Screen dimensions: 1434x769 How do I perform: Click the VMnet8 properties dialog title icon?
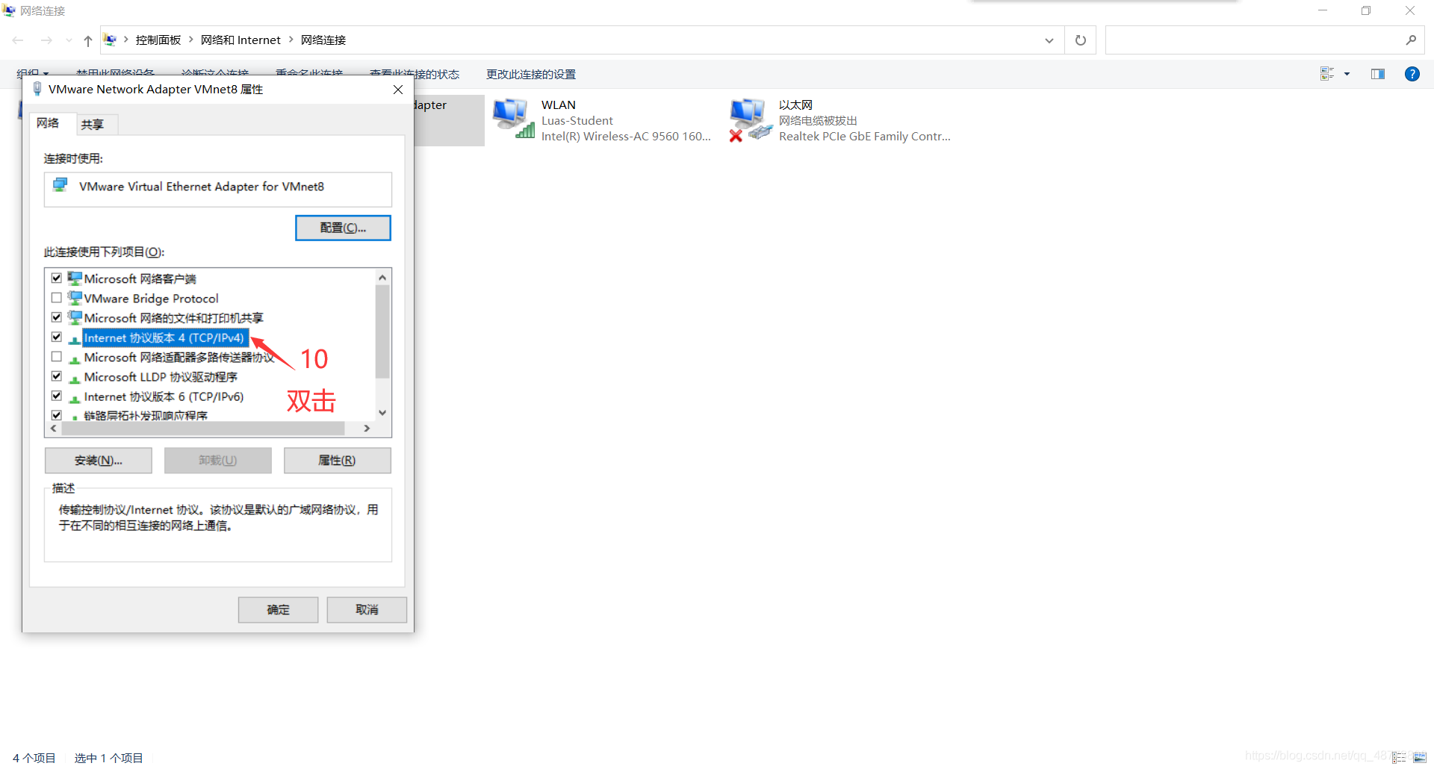pyautogui.click(x=37, y=89)
